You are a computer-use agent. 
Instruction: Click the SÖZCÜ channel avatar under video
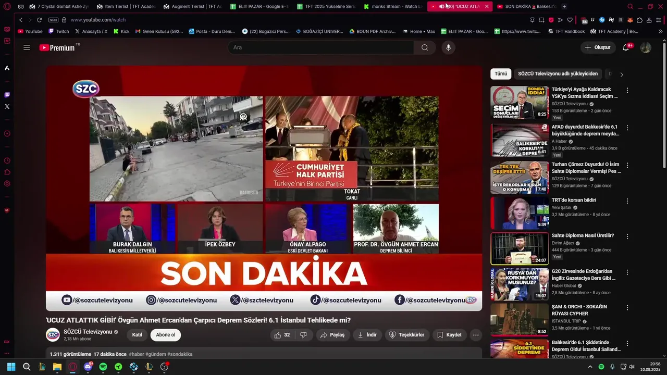click(53, 335)
